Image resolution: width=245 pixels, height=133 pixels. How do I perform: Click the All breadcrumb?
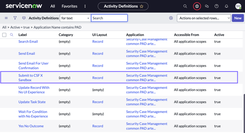click(4, 27)
